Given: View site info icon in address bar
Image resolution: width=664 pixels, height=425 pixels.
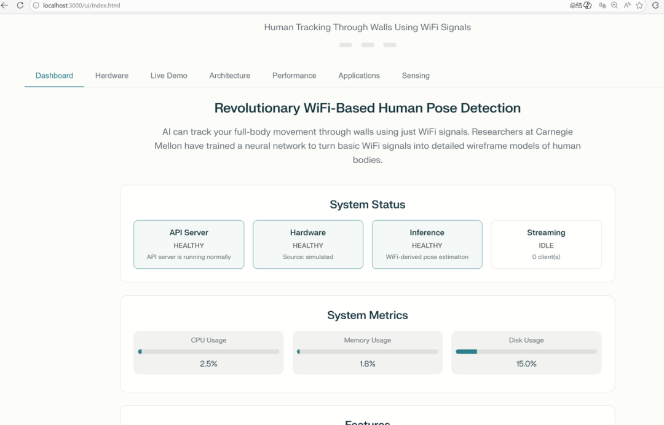Looking at the screenshot, I should (x=36, y=6).
